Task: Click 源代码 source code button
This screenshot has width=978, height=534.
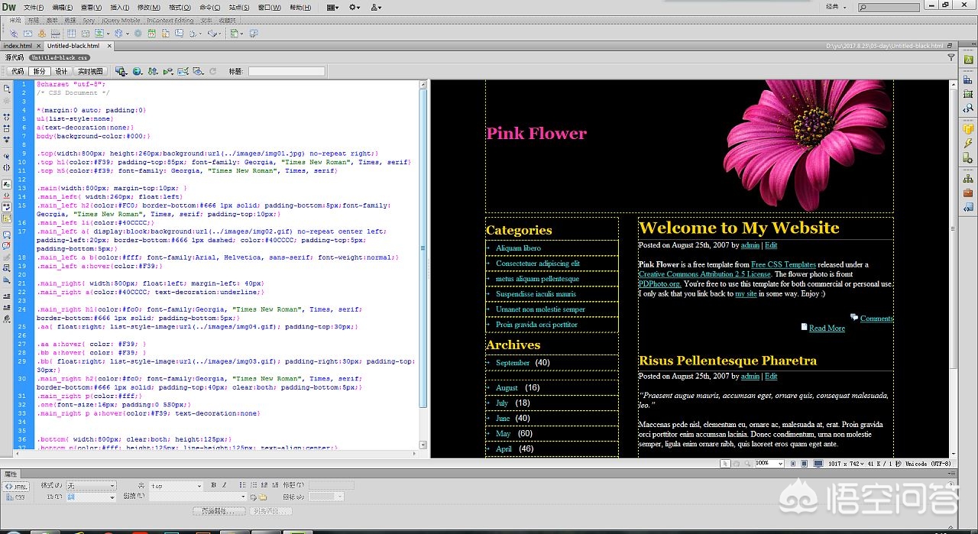Action: [15, 58]
